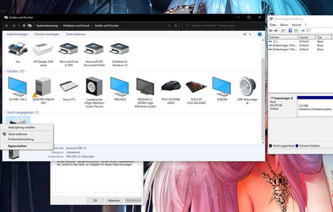The height and width of the screenshot is (212, 333).
Task: Go forward in Geräte und Drucker window
Action: (x=14, y=26)
